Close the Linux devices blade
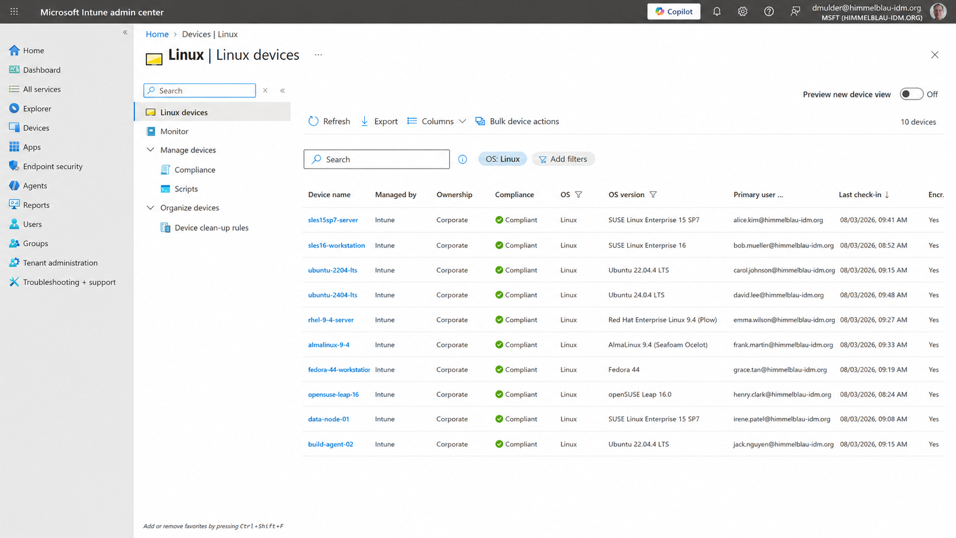 point(935,55)
